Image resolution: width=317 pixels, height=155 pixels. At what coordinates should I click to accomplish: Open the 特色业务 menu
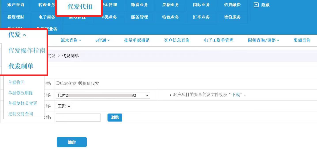171,17
